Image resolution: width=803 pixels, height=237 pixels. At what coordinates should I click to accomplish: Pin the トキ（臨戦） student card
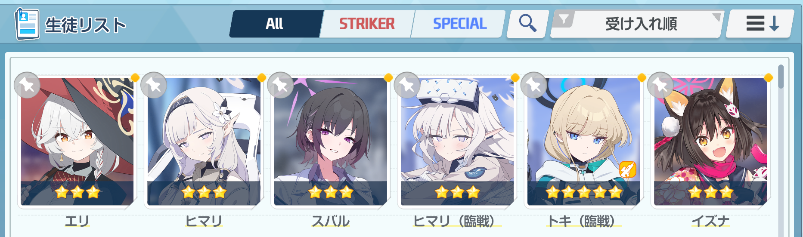[533, 85]
